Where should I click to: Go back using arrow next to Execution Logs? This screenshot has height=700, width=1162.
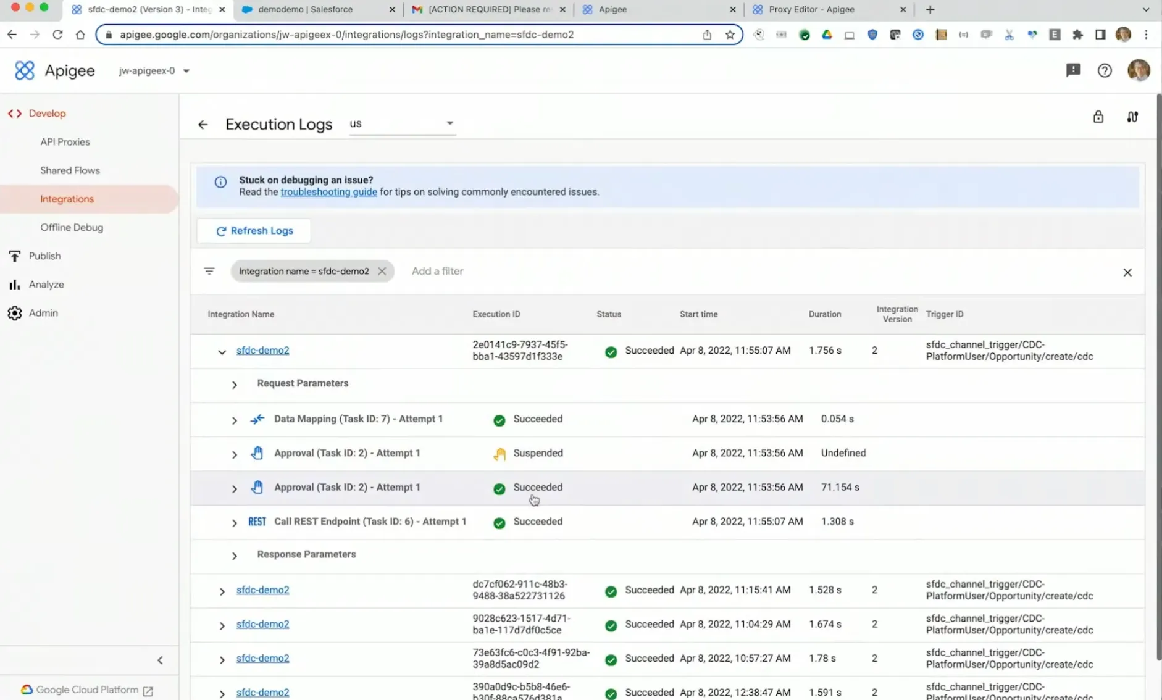pyautogui.click(x=203, y=125)
